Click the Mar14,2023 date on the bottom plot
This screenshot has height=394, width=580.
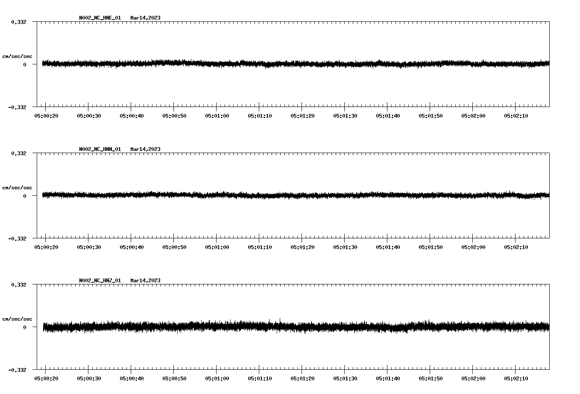coord(145,281)
